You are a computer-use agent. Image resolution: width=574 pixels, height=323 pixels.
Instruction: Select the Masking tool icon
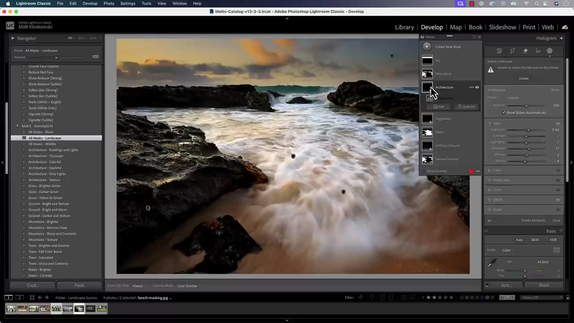(550, 51)
